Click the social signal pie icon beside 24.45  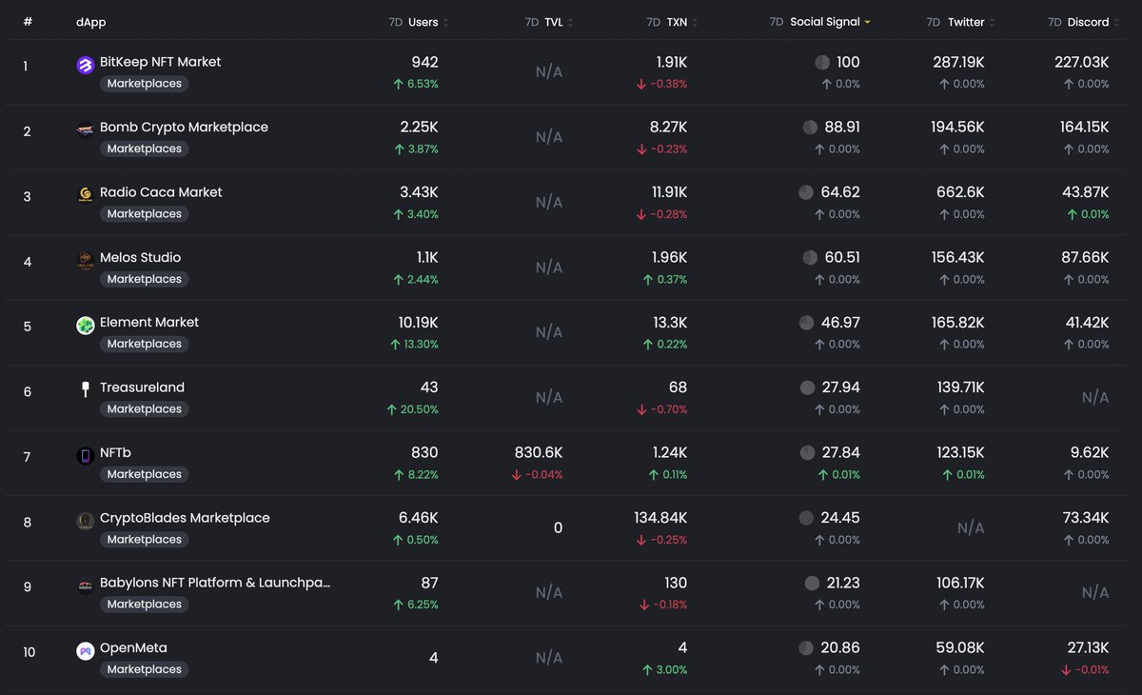click(806, 518)
